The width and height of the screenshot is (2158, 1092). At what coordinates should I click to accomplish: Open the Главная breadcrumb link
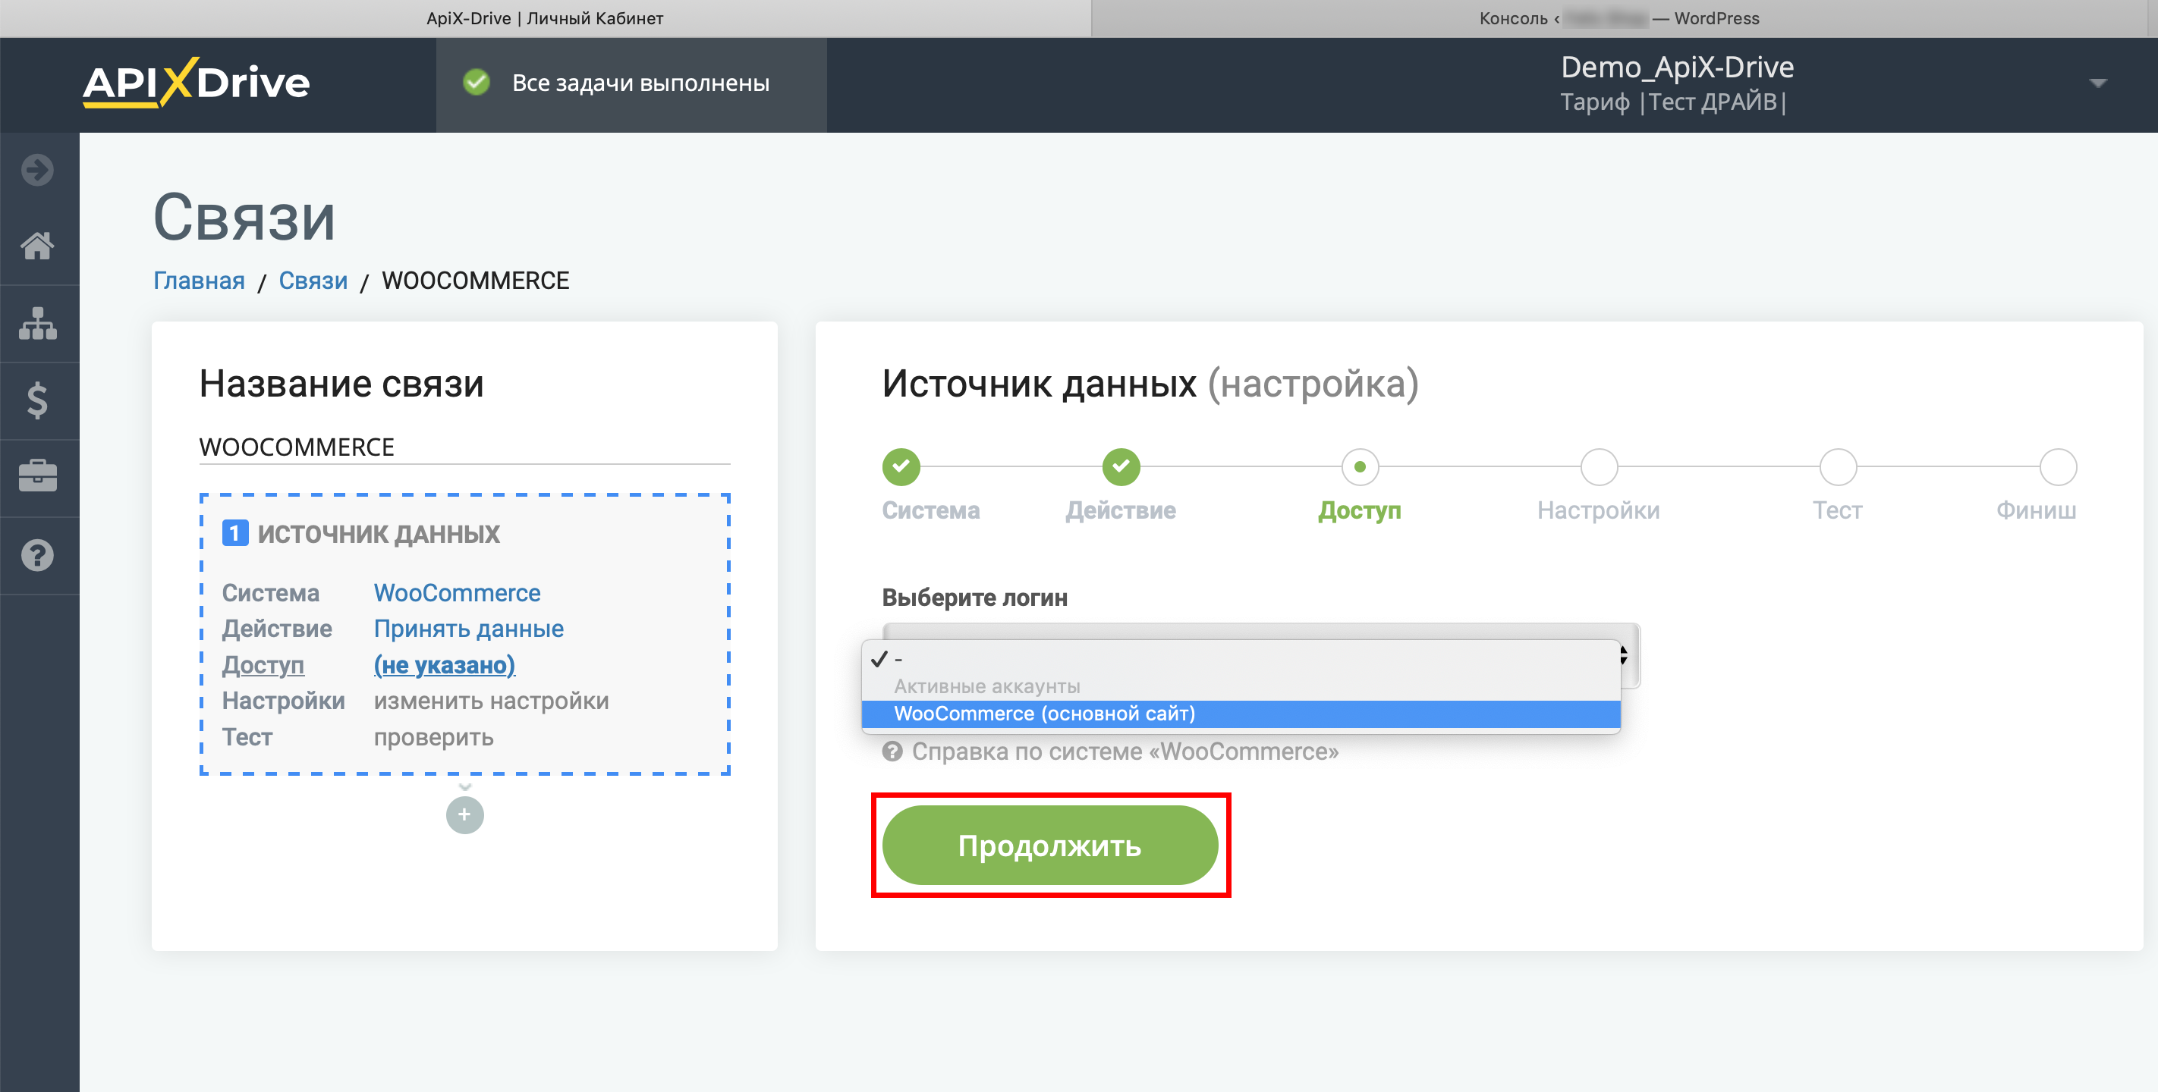[x=199, y=281]
